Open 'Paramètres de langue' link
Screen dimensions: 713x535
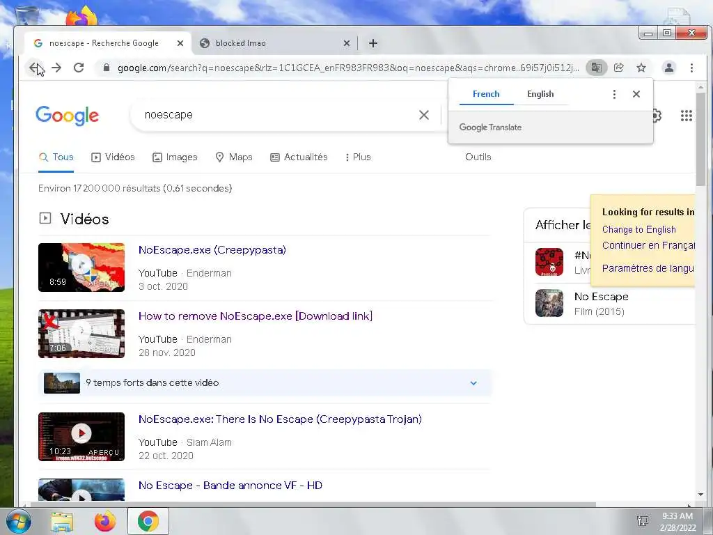coord(648,268)
